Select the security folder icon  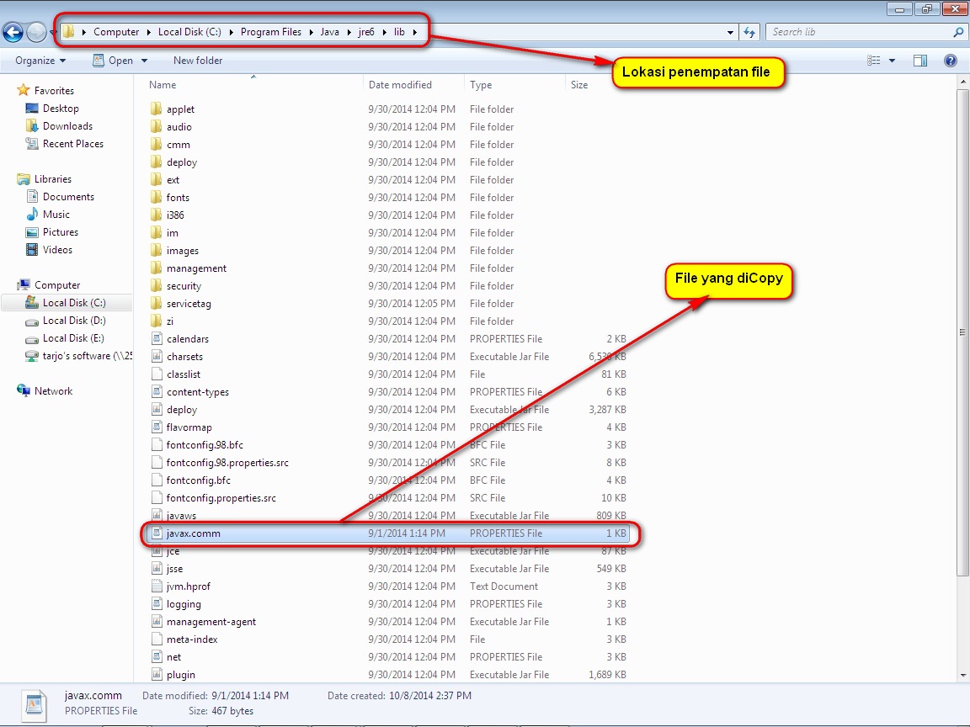pyautogui.click(x=156, y=285)
